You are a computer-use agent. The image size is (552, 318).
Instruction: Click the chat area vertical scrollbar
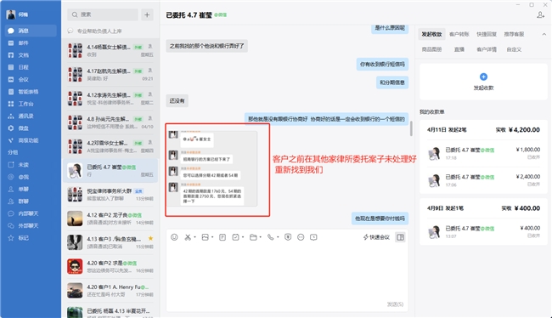tap(411, 128)
